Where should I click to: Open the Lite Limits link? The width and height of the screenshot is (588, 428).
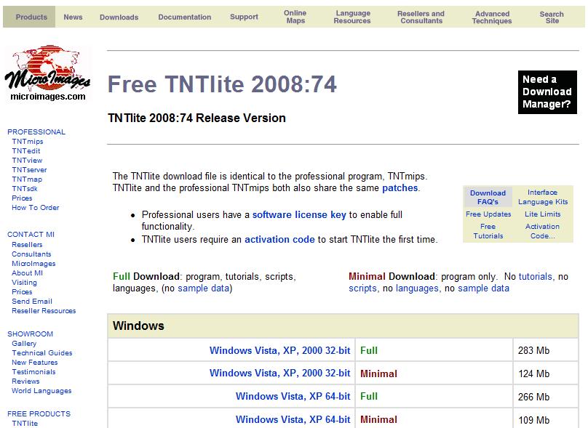(543, 214)
